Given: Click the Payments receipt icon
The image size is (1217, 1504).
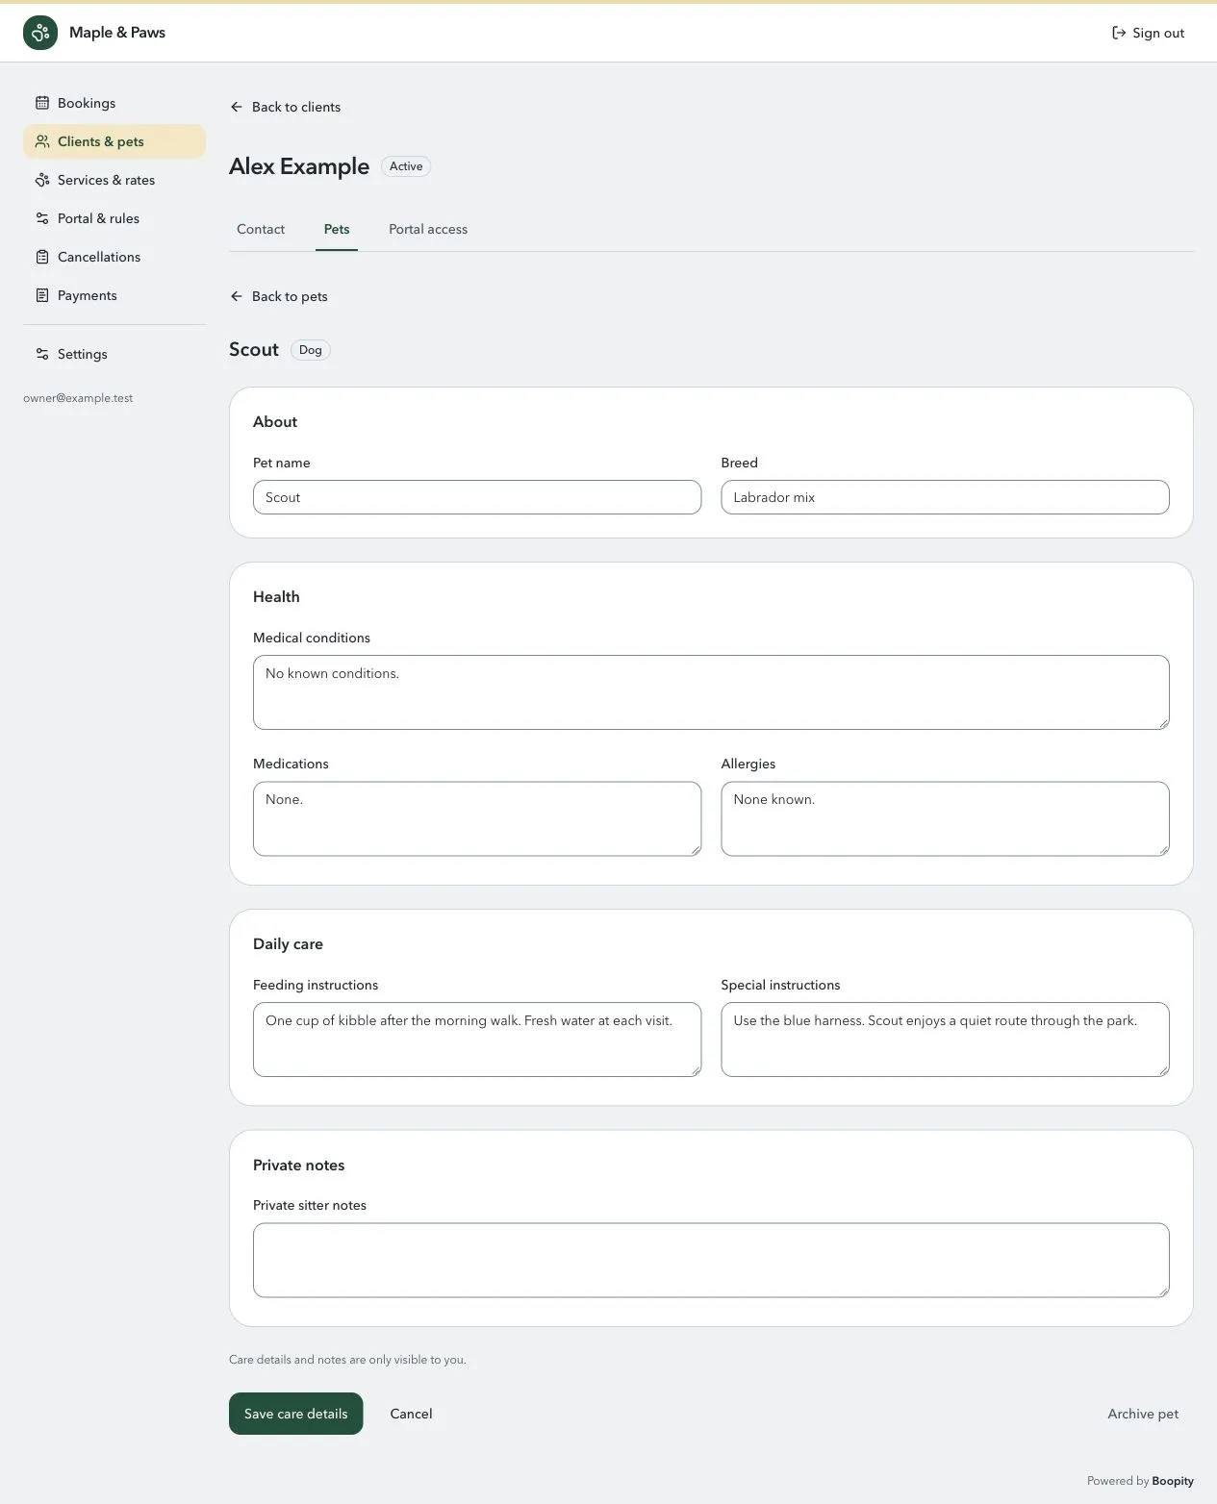Looking at the screenshot, I should [x=42, y=295].
